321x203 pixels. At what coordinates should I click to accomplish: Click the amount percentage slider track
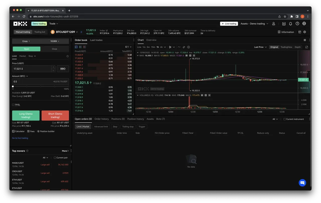(x=41, y=86)
